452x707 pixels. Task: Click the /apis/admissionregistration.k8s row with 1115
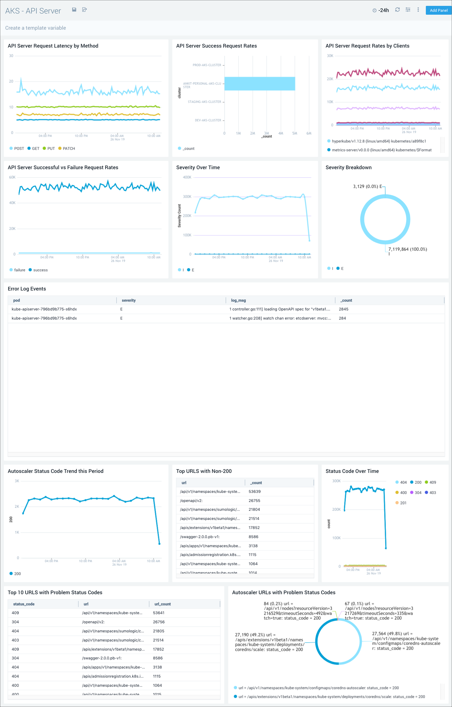pyautogui.click(x=245, y=555)
